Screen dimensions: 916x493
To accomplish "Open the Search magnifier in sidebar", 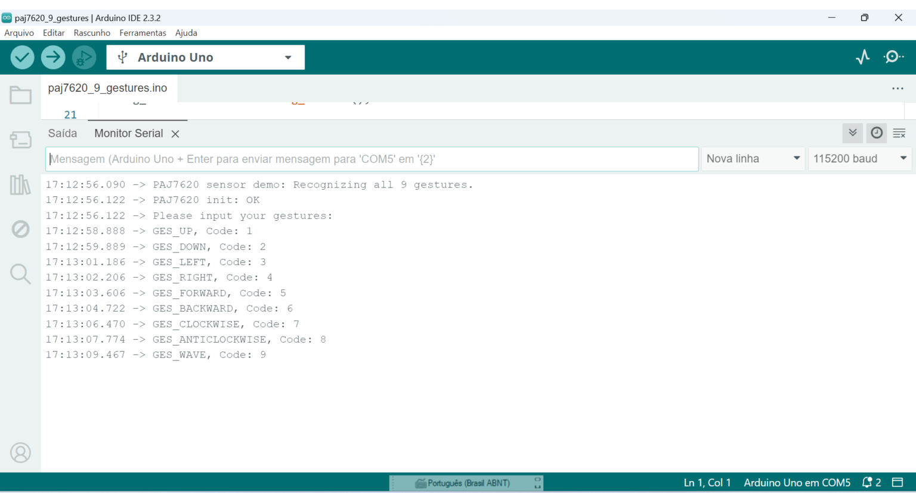I will (x=20, y=274).
